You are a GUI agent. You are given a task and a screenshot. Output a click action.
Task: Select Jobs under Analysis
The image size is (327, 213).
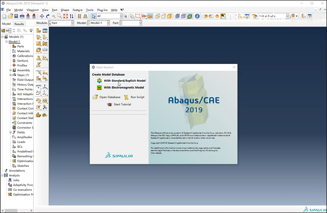tap(16, 180)
